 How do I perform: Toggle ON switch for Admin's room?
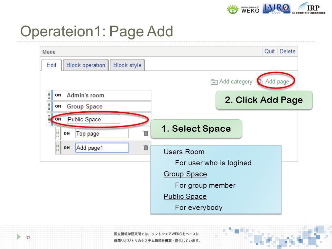tap(58, 95)
